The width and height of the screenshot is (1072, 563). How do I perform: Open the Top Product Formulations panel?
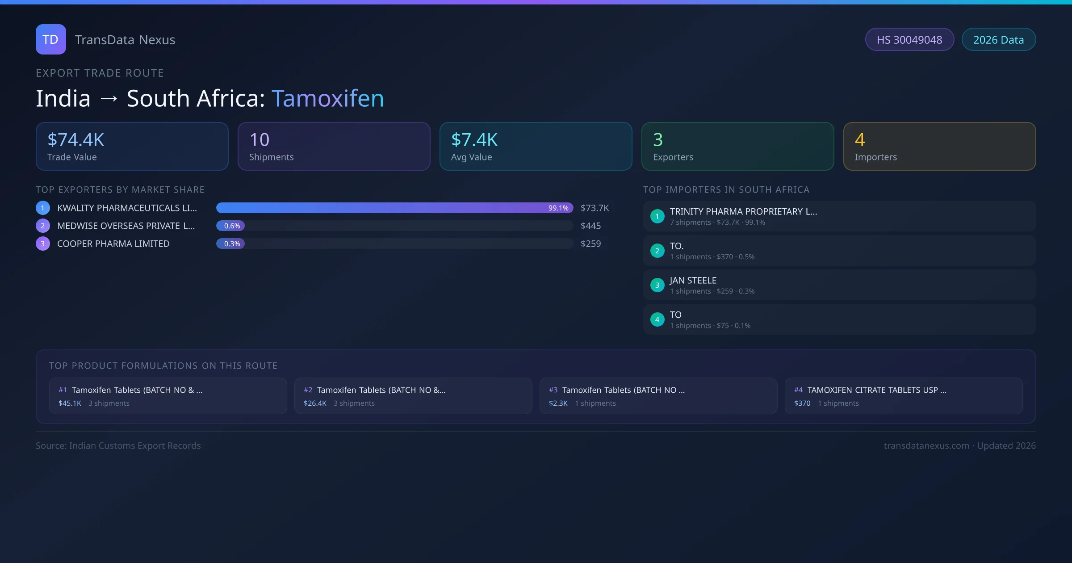pyautogui.click(x=163, y=365)
